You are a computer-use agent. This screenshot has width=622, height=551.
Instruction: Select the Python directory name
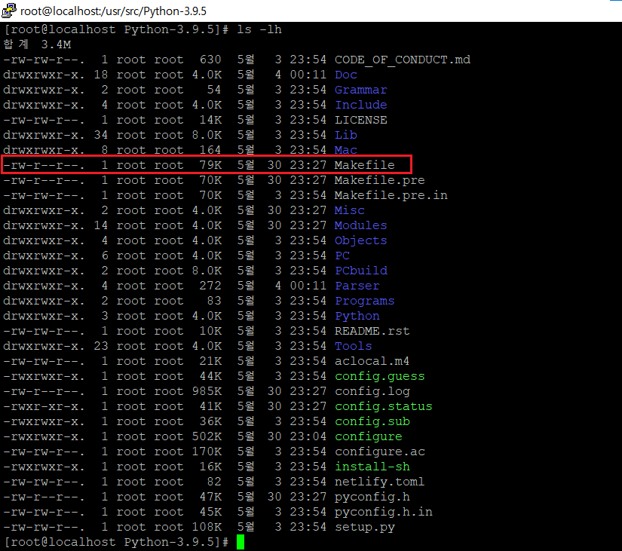(x=357, y=316)
